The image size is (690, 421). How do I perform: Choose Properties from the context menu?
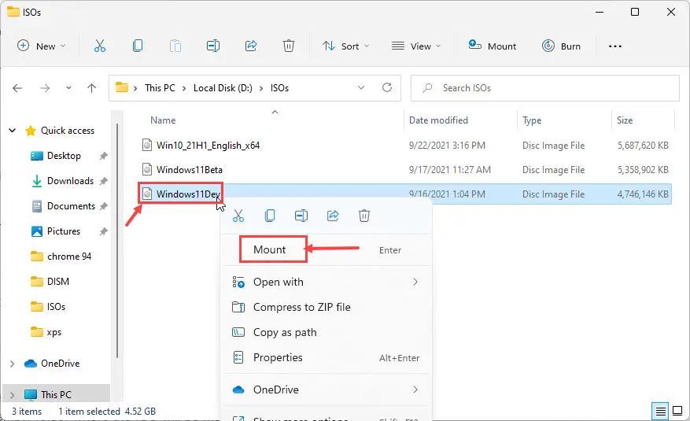[x=326, y=357]
